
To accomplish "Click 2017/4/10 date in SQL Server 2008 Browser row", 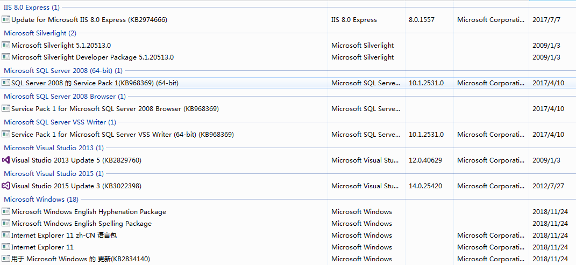I will pos(548,109).
